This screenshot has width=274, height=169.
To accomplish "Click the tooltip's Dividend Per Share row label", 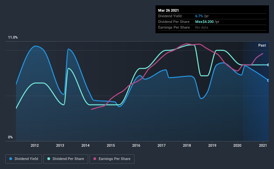I will point(174,22).
